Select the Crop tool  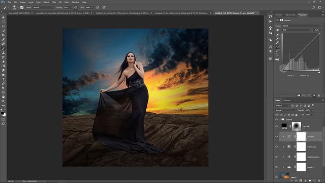3,35
